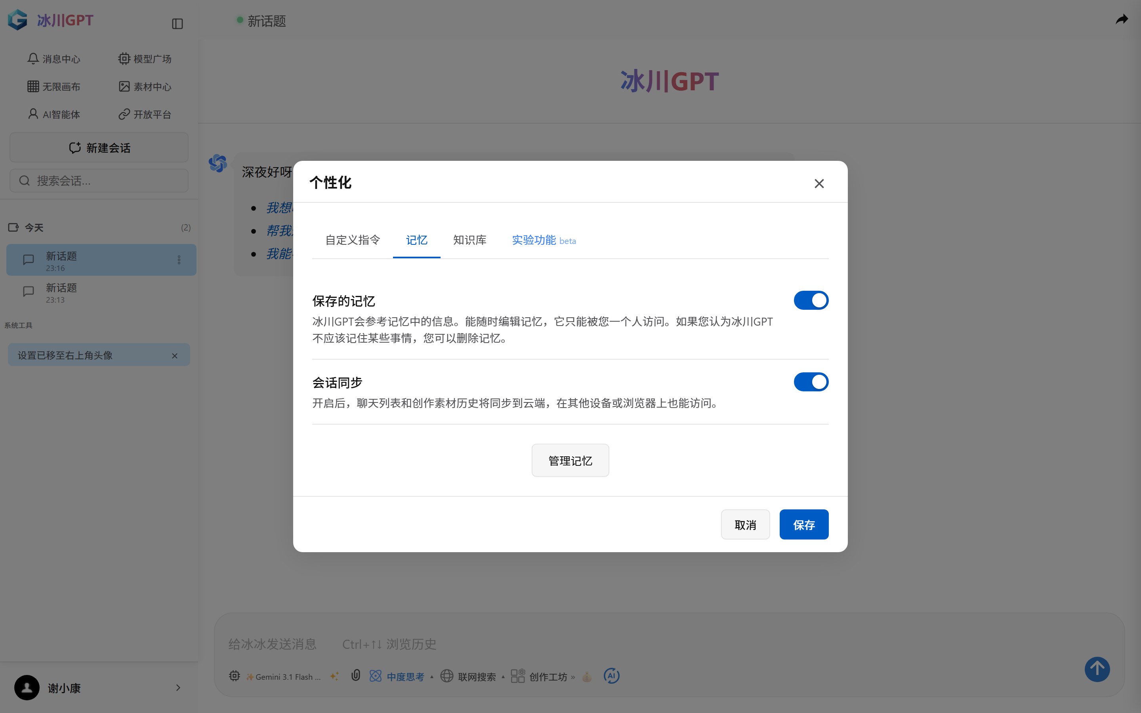Click the conversation search field in sidebar
The image size is (1141, 713).
tap(99, 181)
